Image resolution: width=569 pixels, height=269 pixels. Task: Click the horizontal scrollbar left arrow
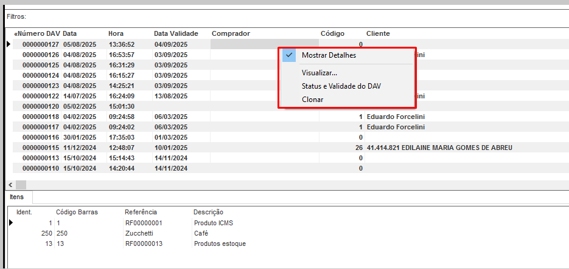(x=10, y=184)
